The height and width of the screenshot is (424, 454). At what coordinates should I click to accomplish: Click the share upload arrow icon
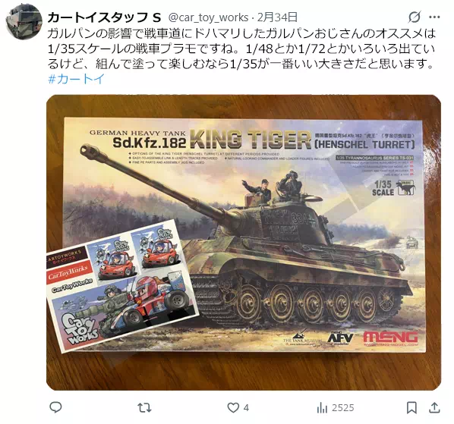click(x=434, y=407)
